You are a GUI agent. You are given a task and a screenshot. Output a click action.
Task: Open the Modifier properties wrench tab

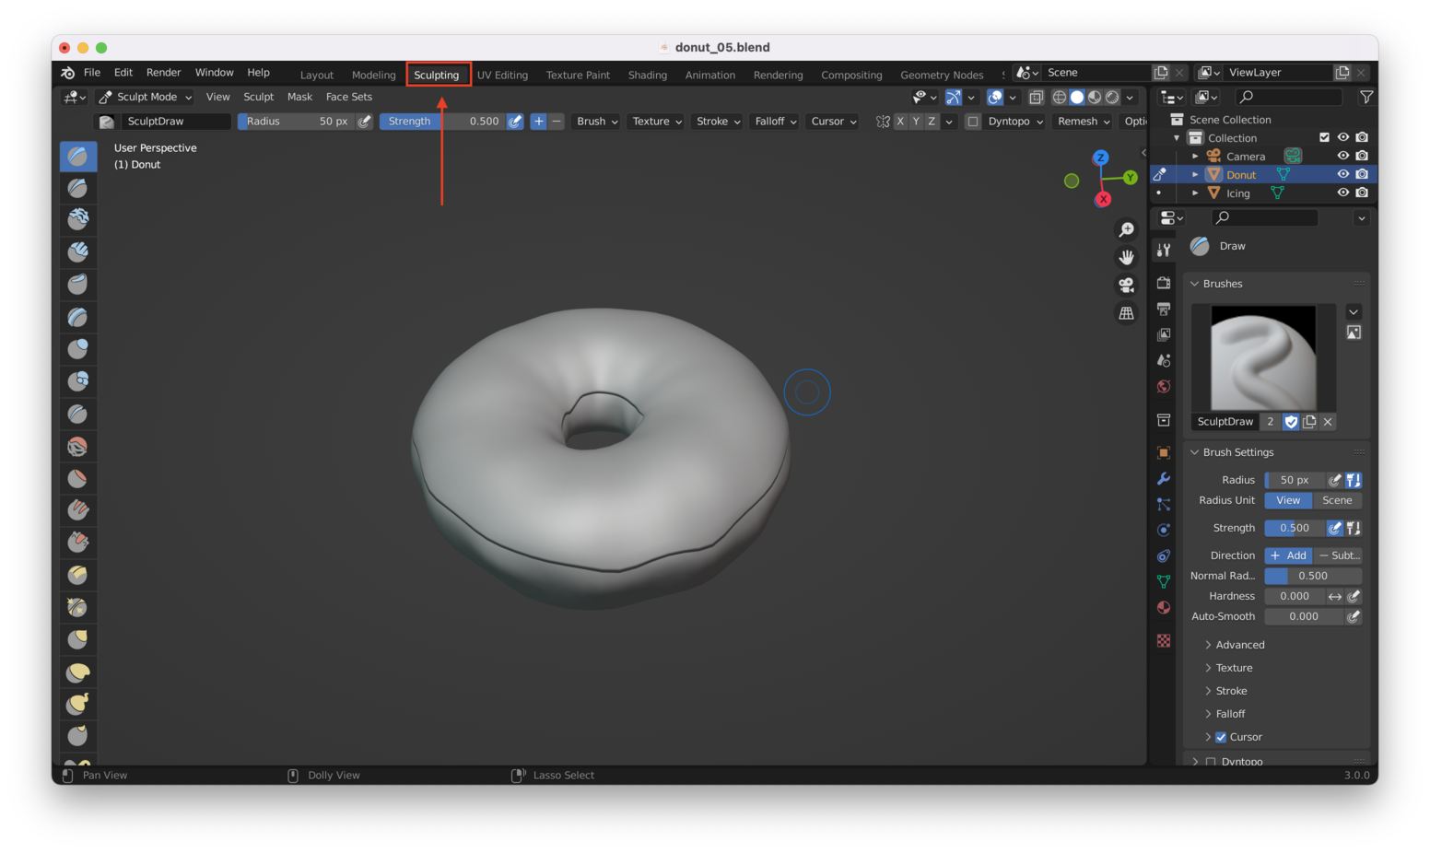[x=1163, y=478]
